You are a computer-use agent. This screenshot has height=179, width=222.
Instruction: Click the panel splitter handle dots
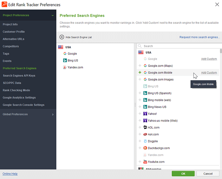coord(135,105)
